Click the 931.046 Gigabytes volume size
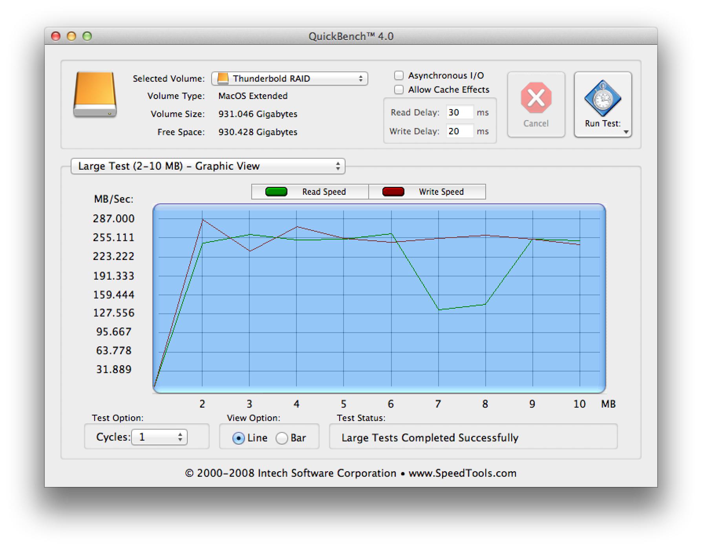The height and width of the screenshot is (549, 702). point(258,114)
